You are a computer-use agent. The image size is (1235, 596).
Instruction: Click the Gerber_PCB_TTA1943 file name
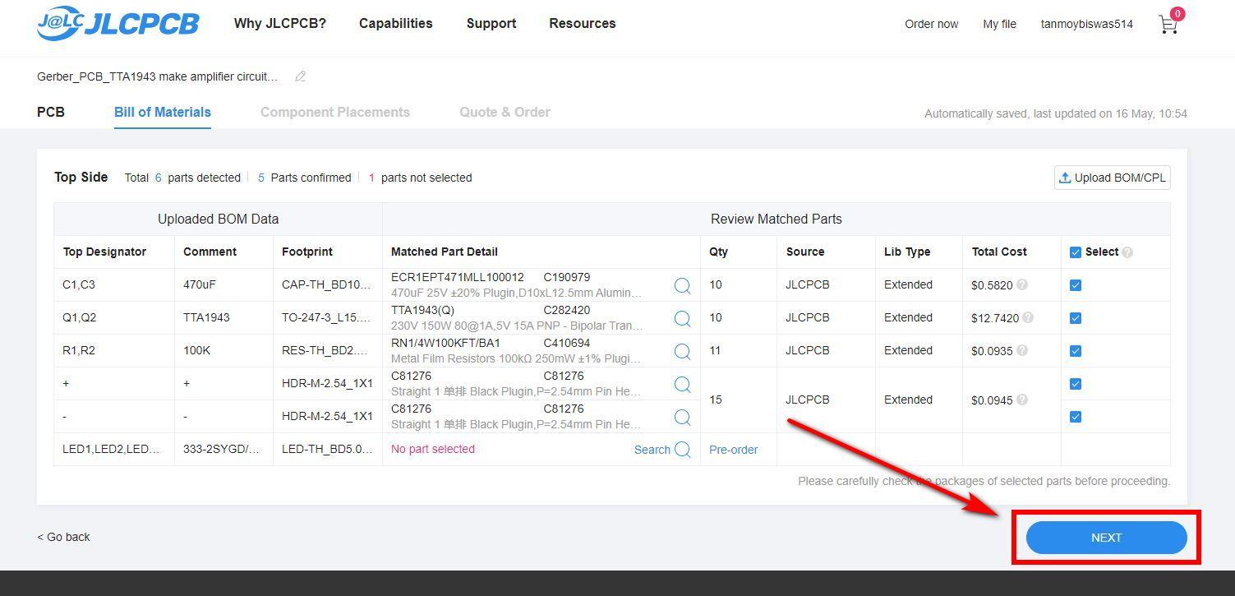(x=158, y=76)
